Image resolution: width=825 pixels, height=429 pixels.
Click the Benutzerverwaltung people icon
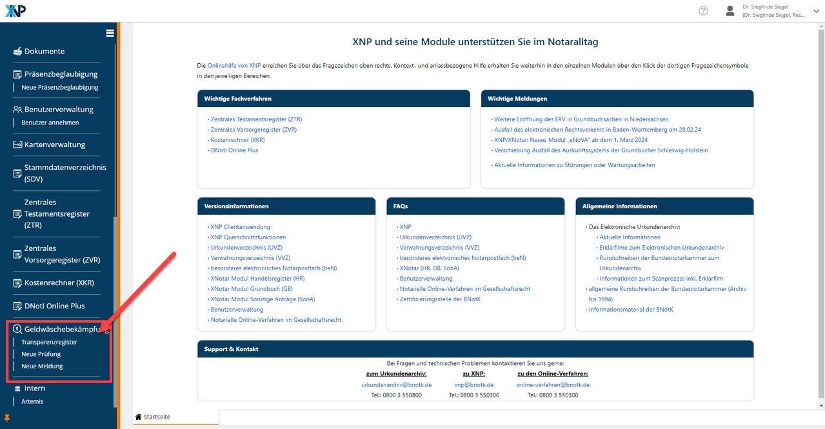pos(18,109)
